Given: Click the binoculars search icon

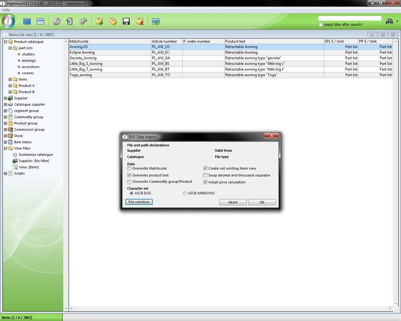Looking at the screenshot, I should coord(389,21).
